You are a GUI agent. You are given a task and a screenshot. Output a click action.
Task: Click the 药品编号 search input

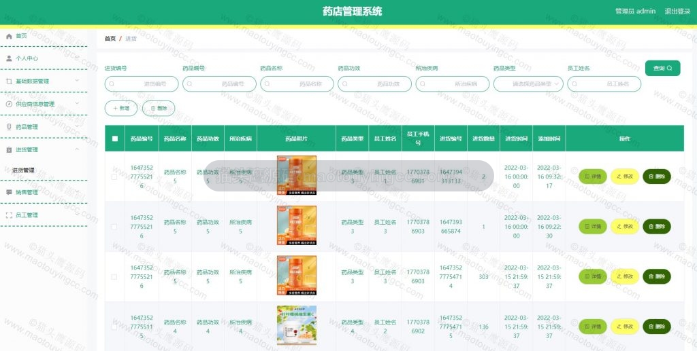pyautogui.click(x=219, y=84)
